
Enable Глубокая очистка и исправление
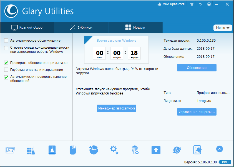(6, 70)
